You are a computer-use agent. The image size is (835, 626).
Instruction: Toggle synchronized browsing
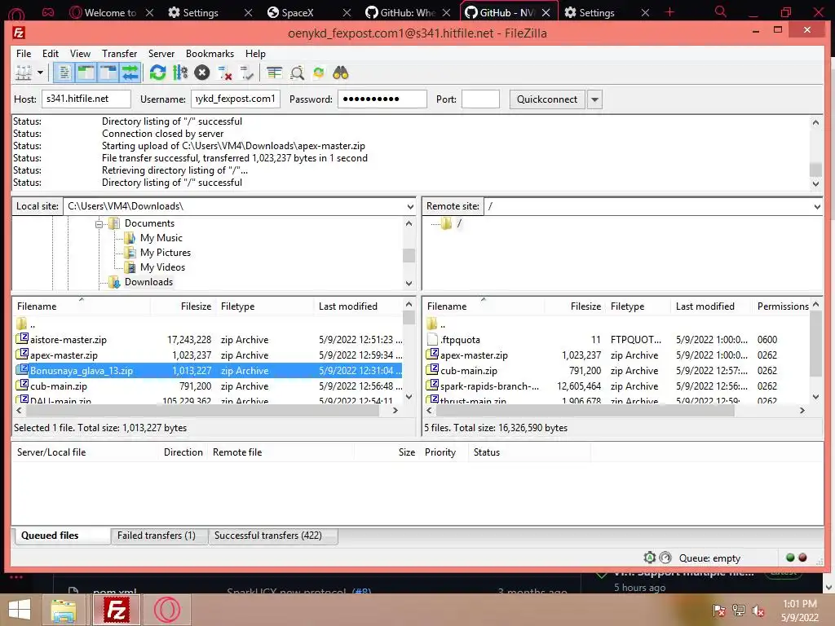coord(319,73)
